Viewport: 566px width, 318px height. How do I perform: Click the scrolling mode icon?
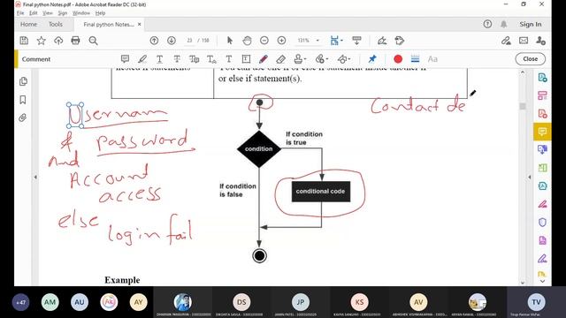coord(356,41)
